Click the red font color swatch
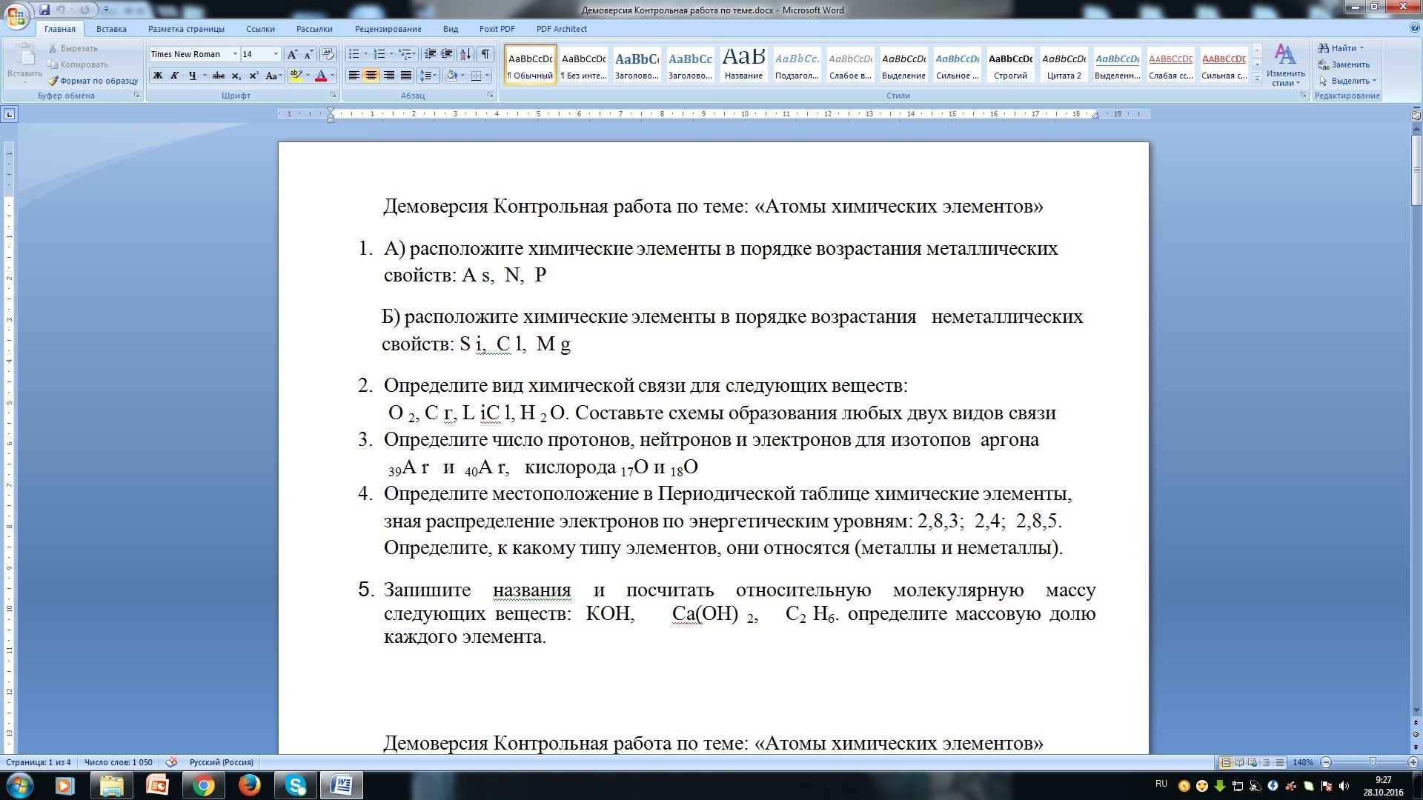The height and width of the screenshot is (800, 1423). pos(321,76)
